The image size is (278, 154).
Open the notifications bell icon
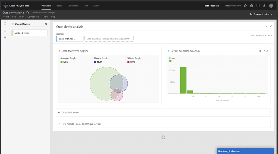(x=264, y=6)
